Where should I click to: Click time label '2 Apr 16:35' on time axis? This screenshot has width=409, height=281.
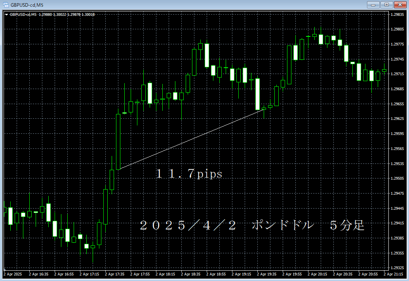click(39, 274)
